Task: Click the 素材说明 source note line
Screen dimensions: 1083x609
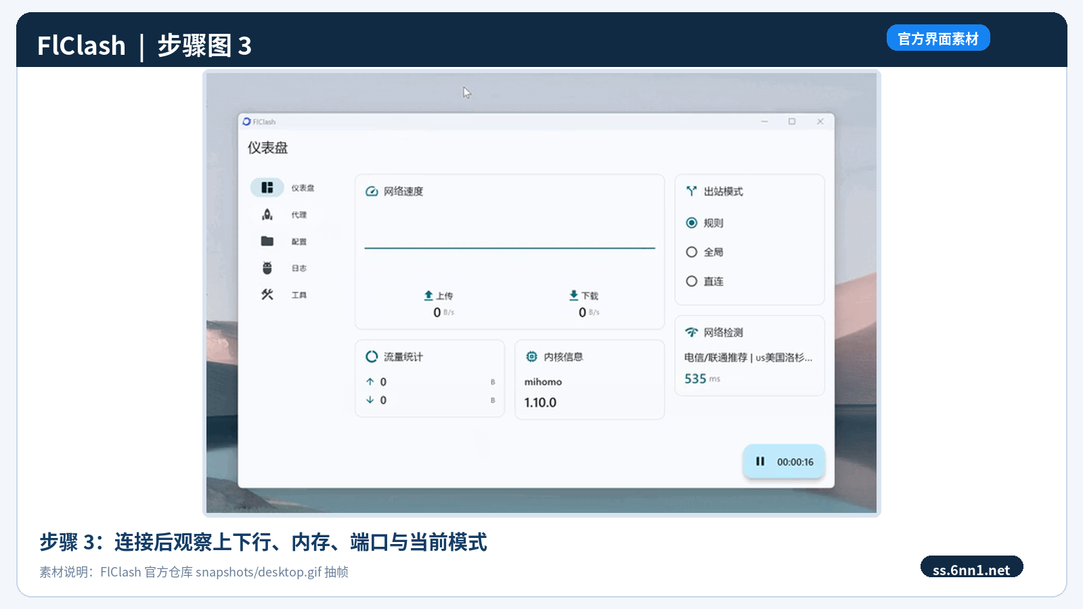Action: point(194,572)
